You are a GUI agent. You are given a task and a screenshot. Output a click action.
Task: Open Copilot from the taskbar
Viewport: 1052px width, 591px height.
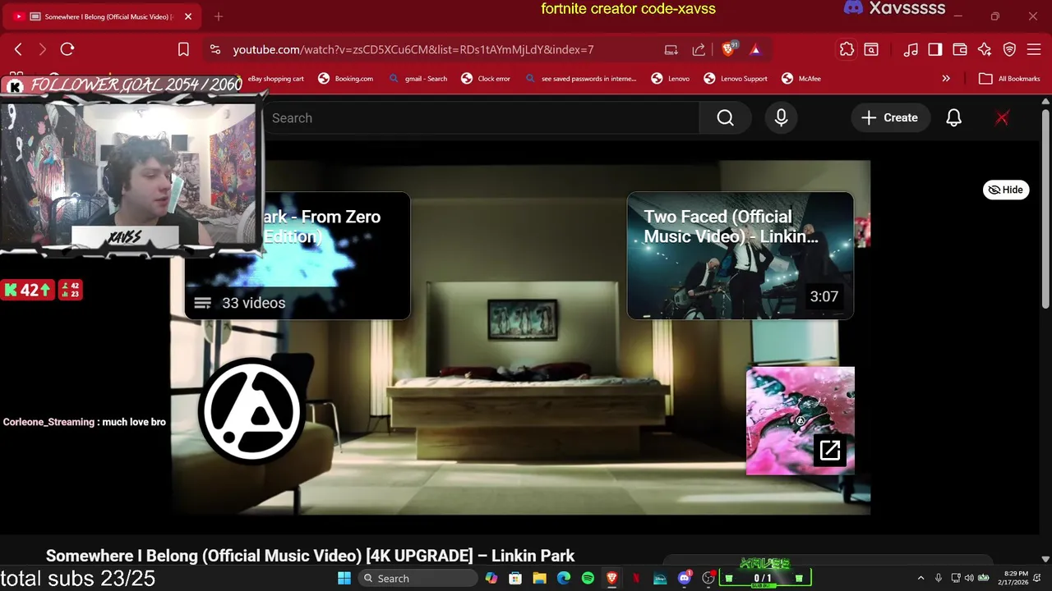[491, 579]
